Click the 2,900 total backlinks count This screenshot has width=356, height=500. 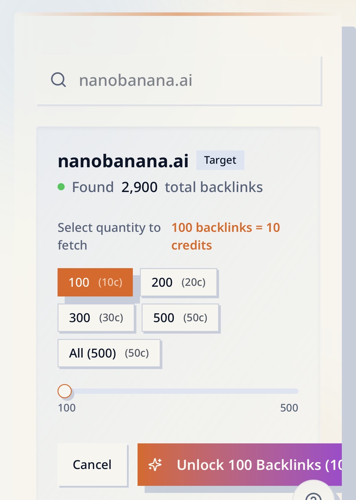139,187
